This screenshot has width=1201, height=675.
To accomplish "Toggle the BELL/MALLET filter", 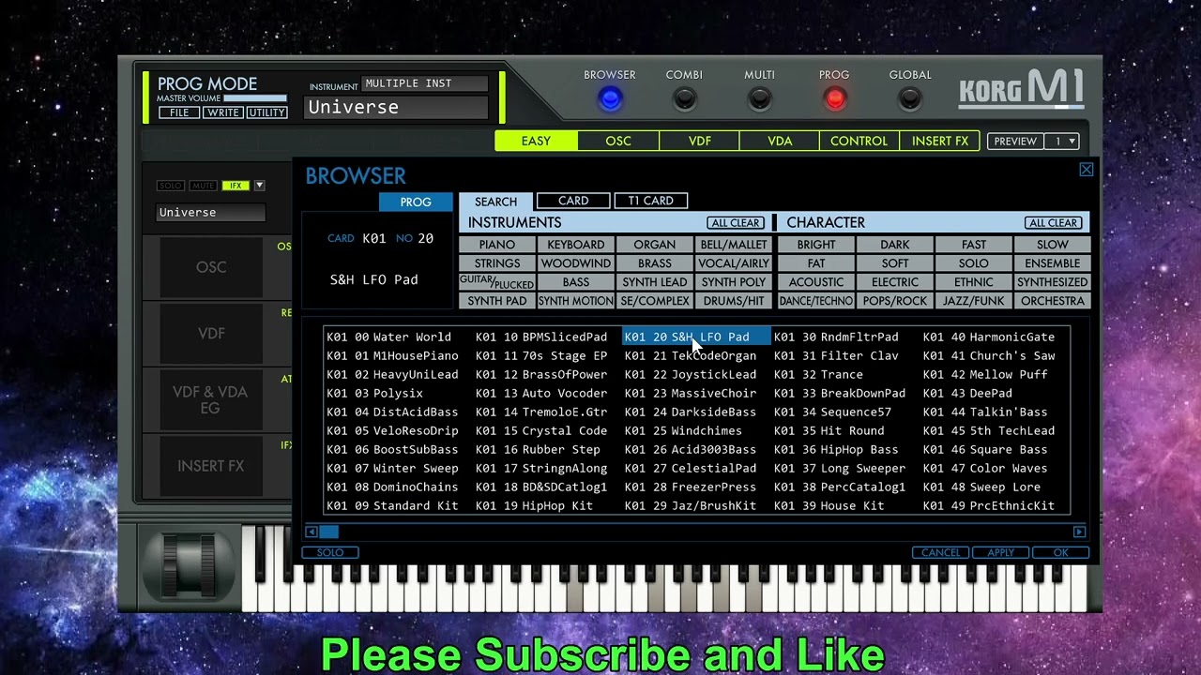I will pyautogui.click(x=734, y=245).
